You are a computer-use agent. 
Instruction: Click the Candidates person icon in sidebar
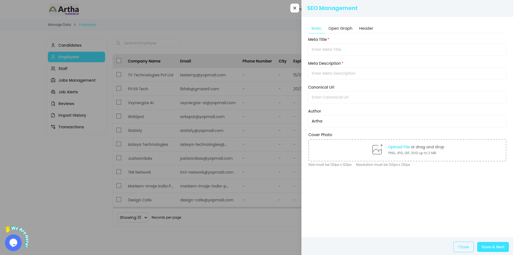click(x=53, y=45)
